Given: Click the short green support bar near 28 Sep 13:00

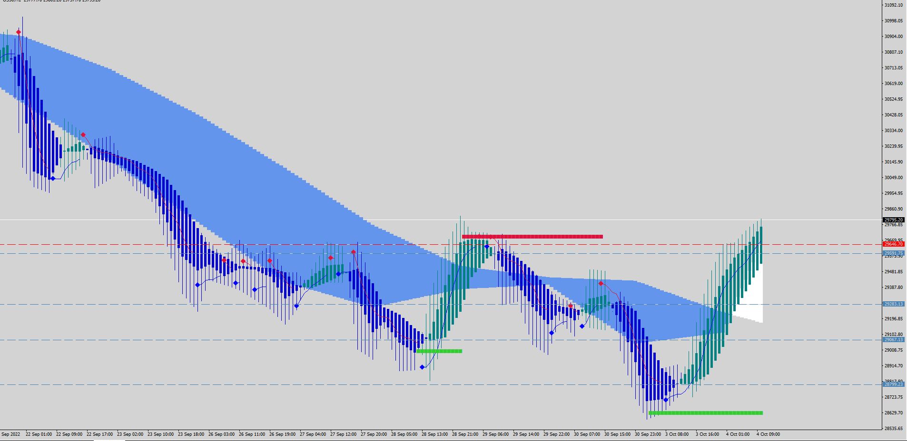Looking at the screenshot, I should click(x=439, y=351).
